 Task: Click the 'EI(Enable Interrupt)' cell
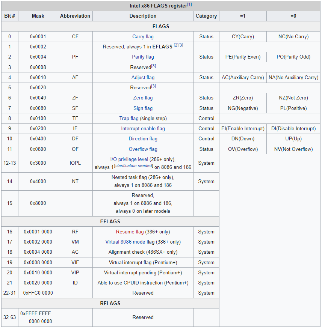point(243,128)
